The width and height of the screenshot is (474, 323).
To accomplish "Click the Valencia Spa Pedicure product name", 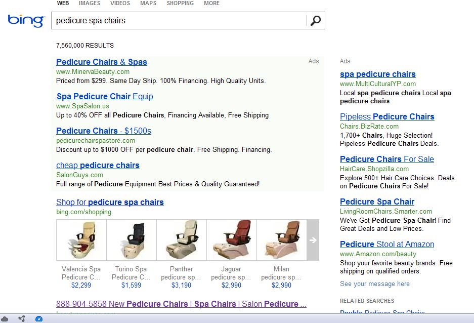I will (x=81, y=273).
